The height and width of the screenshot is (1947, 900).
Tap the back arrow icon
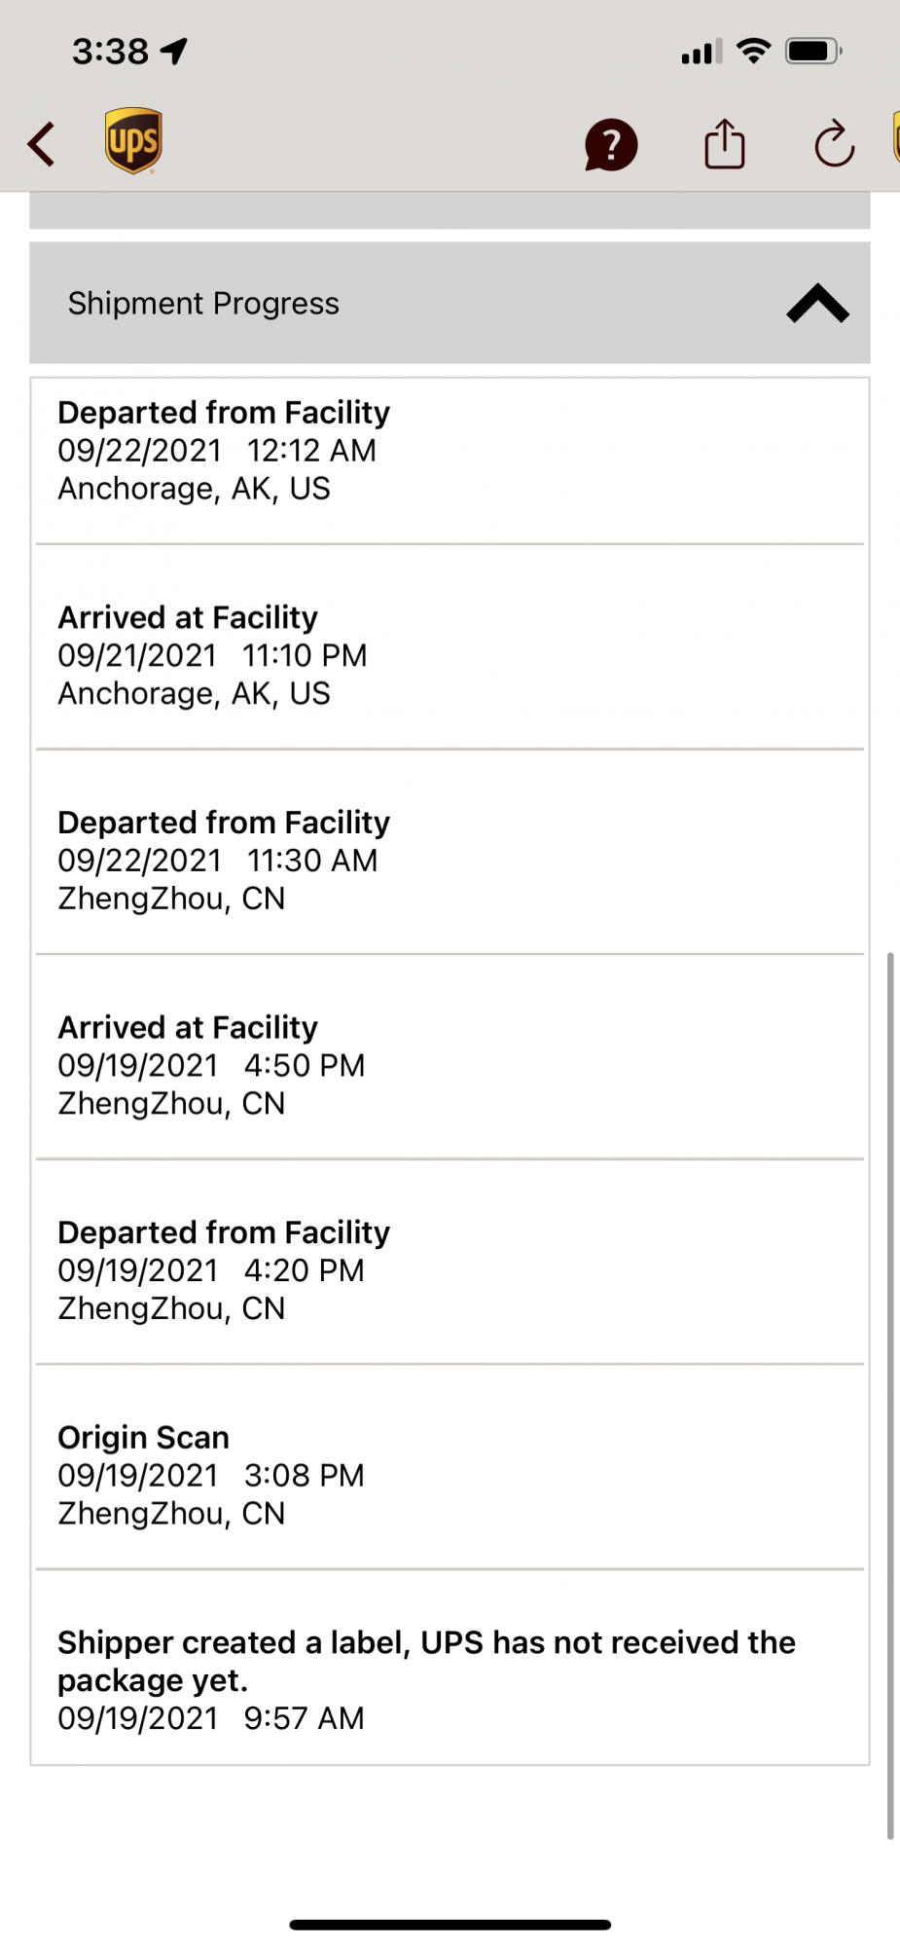click(42, 144)
